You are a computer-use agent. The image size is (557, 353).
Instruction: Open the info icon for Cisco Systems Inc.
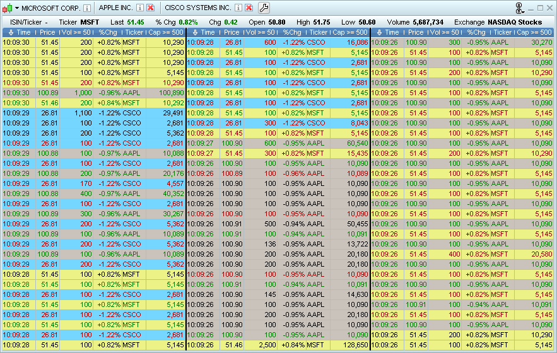pyautogui.click(x=238, y=8)
